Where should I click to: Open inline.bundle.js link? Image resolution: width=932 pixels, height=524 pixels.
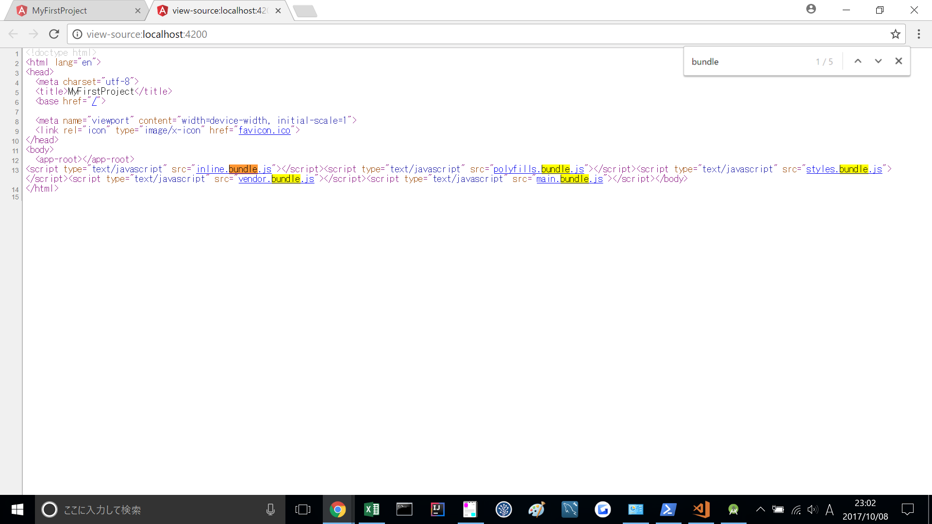[x=234, y=169]
